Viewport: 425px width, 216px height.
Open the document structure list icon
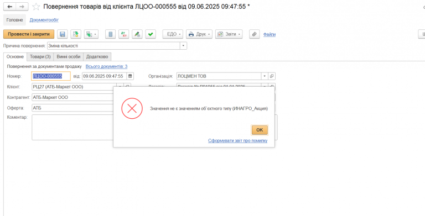tap(110, 34)
